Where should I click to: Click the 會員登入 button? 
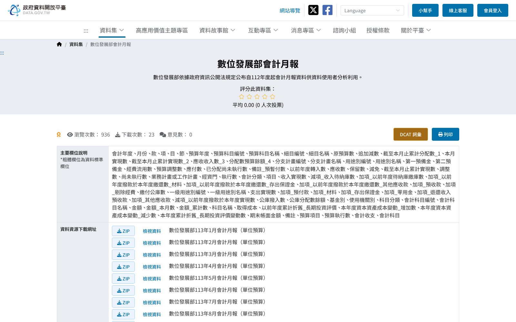tap(493, 10)
